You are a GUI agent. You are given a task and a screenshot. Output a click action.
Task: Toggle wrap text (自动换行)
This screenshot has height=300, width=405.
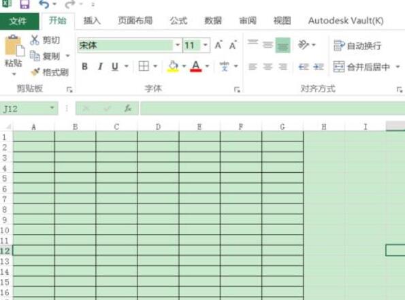(x=357, y=46)
